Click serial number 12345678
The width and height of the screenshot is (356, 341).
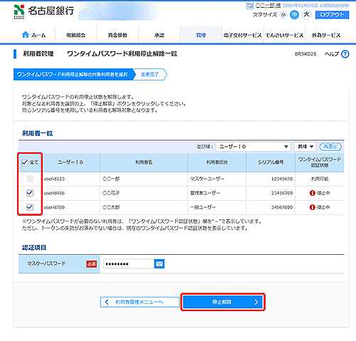(282, 179)
